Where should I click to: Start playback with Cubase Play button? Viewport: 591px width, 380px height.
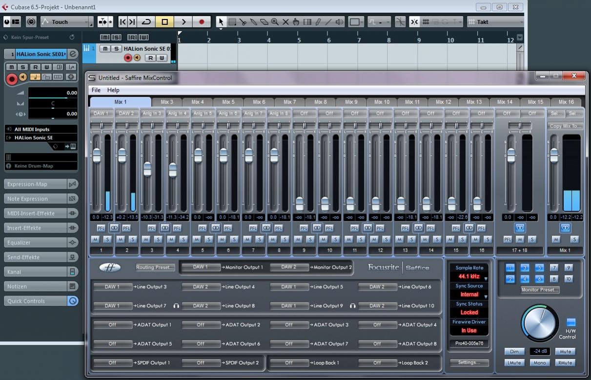pyautogui.click(x=183, y=22)
